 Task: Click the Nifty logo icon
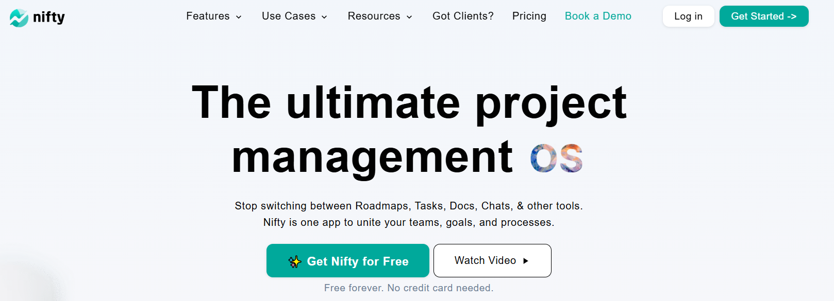pos(19,18)
